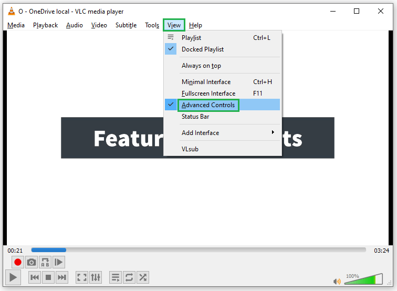The image size is (397, 291).
Task: Close the open View menu
Action: coord(174,25)
